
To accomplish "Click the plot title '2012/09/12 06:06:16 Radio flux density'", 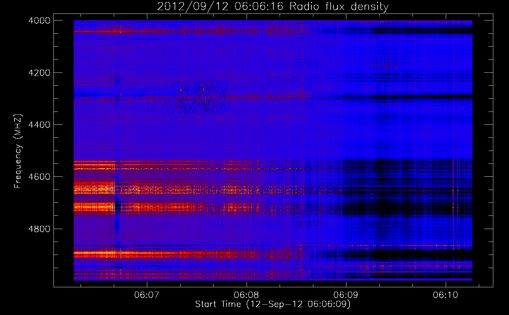I will click(x=273, y=7).
